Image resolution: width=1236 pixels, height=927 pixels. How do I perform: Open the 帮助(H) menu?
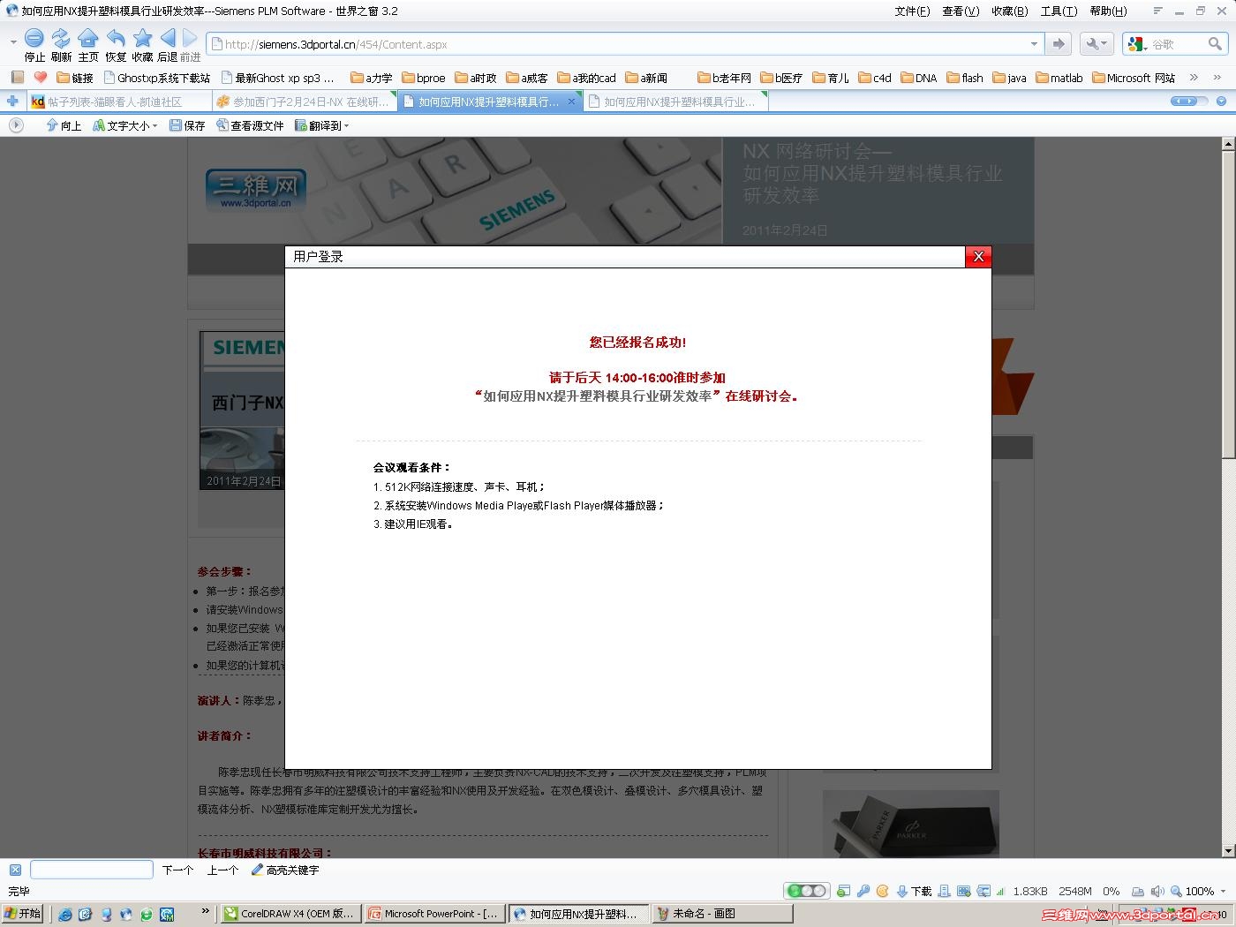click(x=1108, y=11)
